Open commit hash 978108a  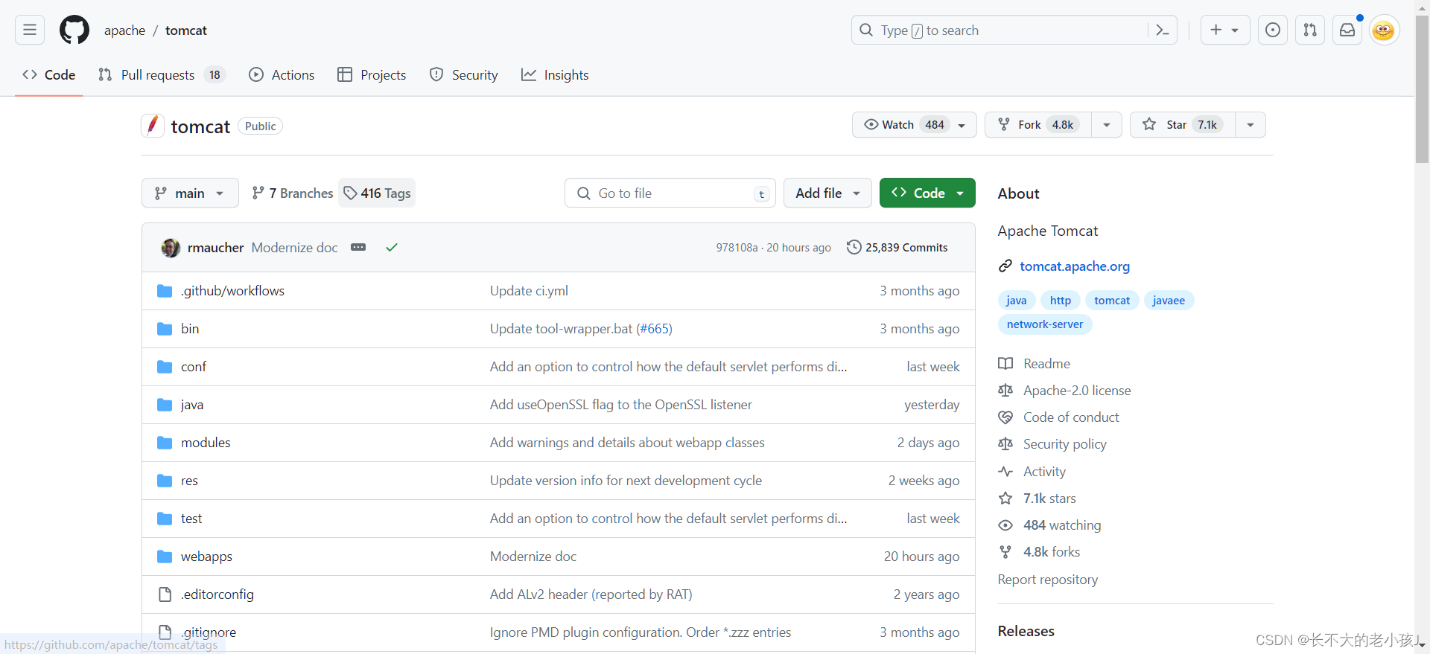tap(737, 248)
